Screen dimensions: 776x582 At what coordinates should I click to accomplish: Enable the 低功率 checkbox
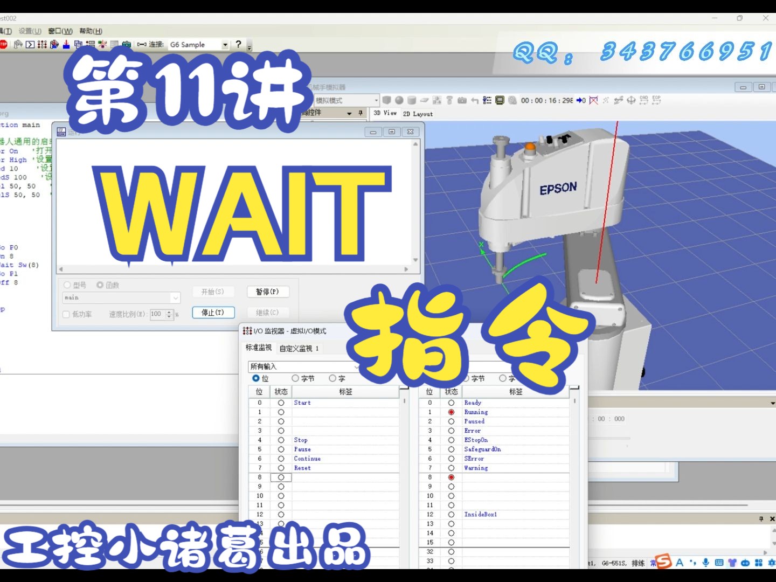[x=66, y=314]
